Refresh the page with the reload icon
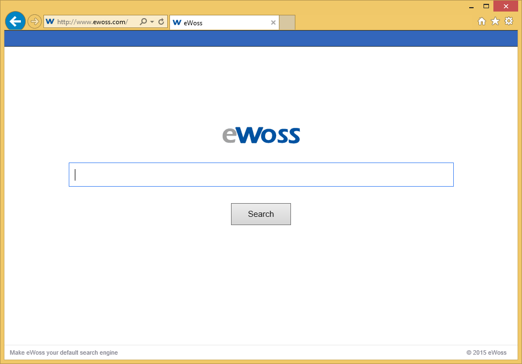Screen dimensions: 522x364 161,22
